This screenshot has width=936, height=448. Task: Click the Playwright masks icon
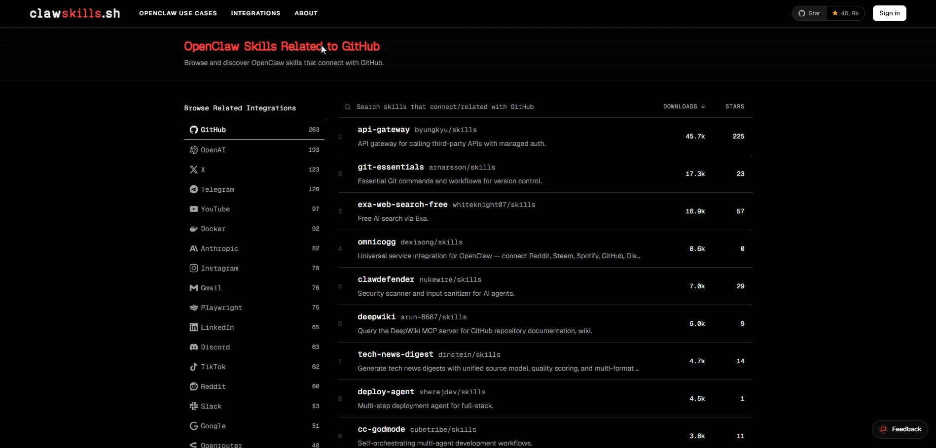[x=194, y=308]
